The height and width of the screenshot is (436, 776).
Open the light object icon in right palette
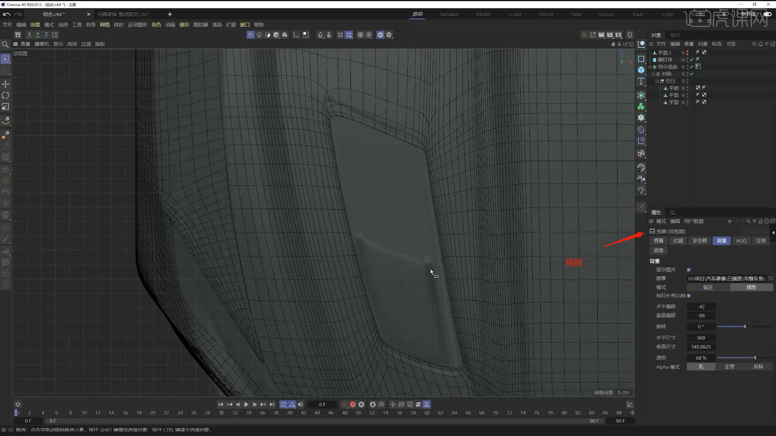tap(641, 190)
